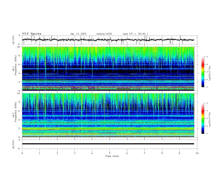Image resolution: width=222 pixels, height=172 pixels.
Task: Click the "ch.3(V)" axis label
Action: [13, 144]
